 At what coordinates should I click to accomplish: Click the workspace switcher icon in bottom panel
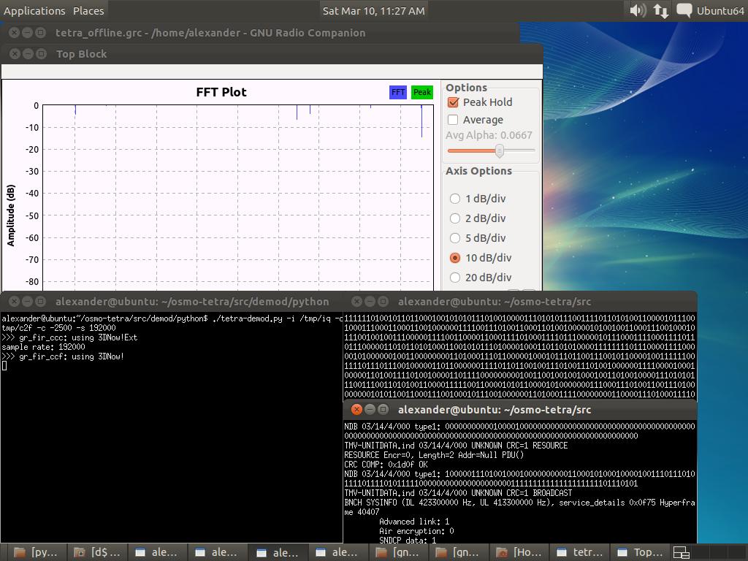(x=682, y=552)
